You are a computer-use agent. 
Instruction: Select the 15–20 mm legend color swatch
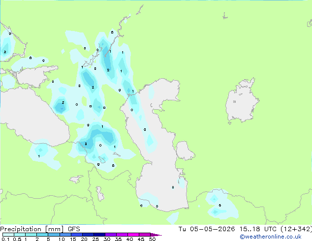pyautogui.click(x=77, y=235)
